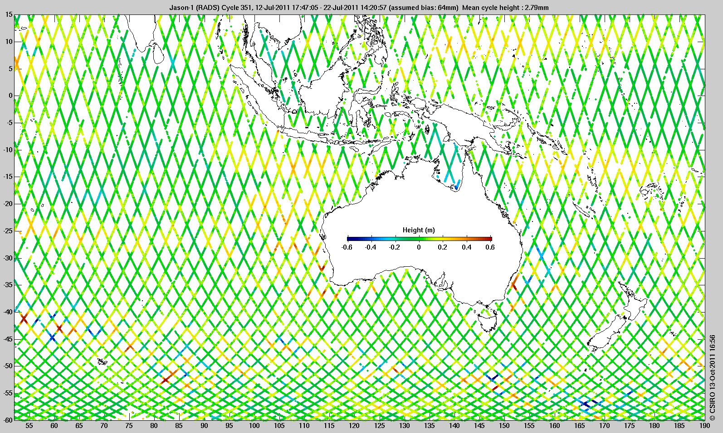
Task: Click longitude axis label '180'
Action: click(655, 426)
